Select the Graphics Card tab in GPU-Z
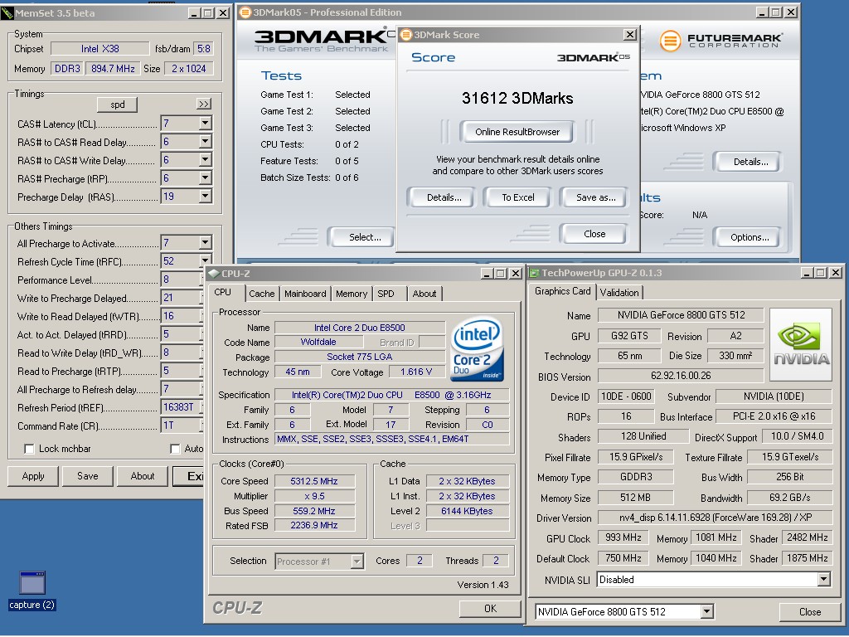The width and height of the screenshot is (849, 637). coord(563,291)
